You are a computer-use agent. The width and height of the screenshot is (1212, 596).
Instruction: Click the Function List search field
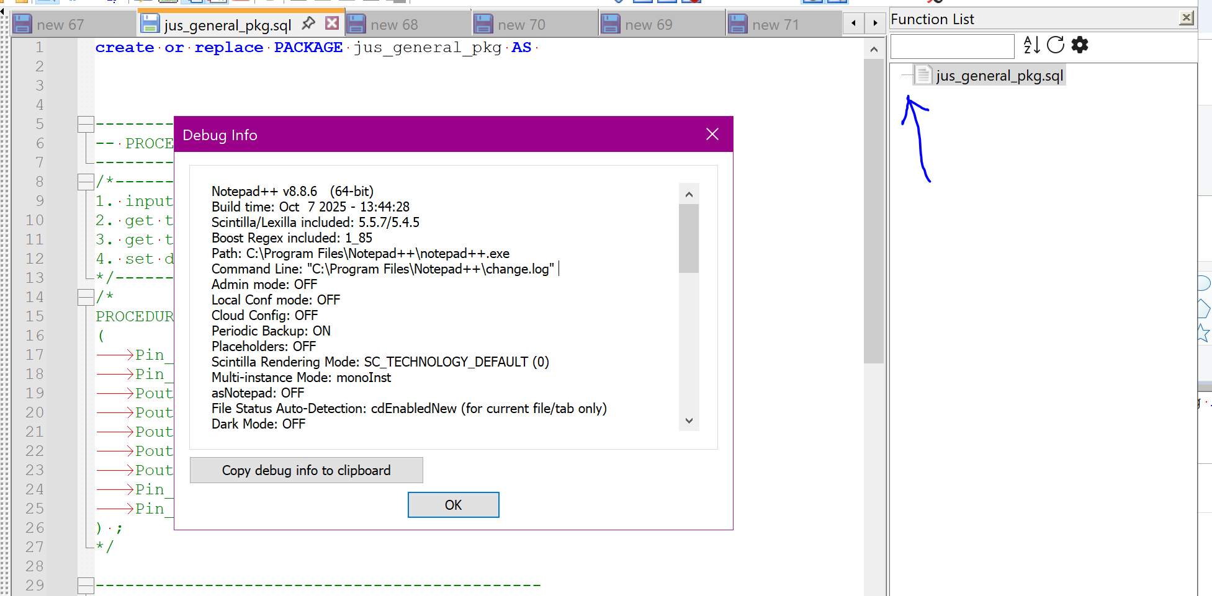point(952,47)
